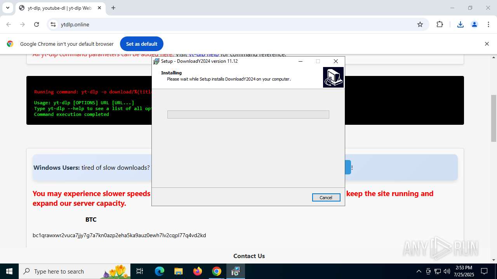The width and height of the screenshot is (497, 279).
Task: Click the installer progress bar
Action: coord(248,114)
